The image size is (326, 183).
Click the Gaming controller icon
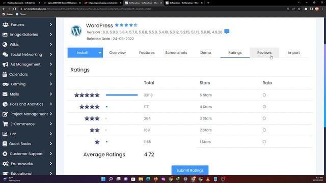[x=6, y=84]
